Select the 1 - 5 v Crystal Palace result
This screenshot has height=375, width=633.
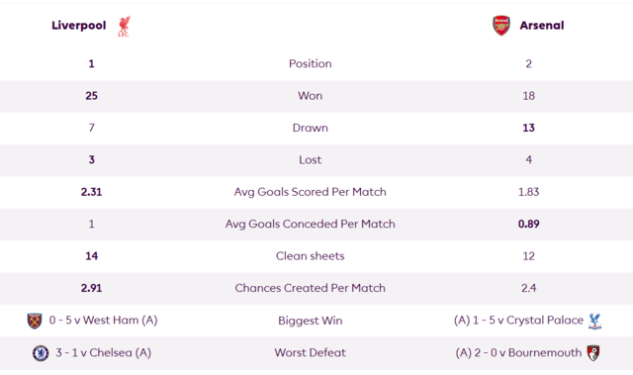pyautogui.click(x=518, y=321)
